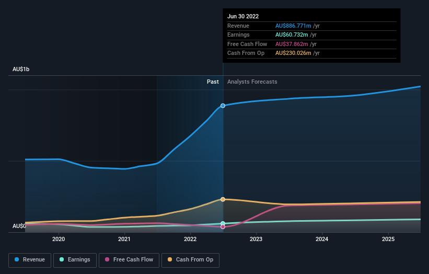429x274 pixels.
Task: Click the Free Cash Flow tooltip row label
Action: [247, 44]
